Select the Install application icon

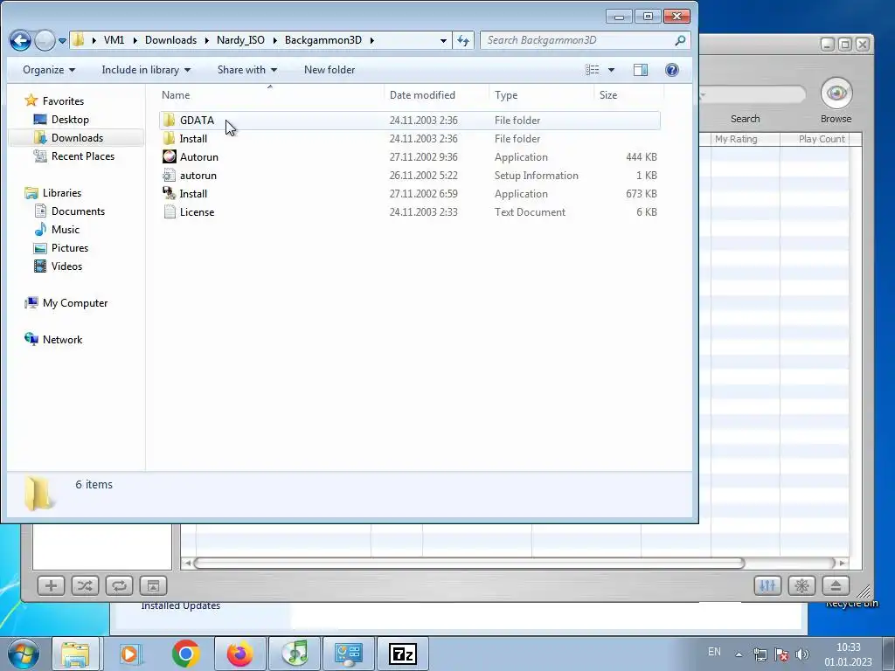169,193
